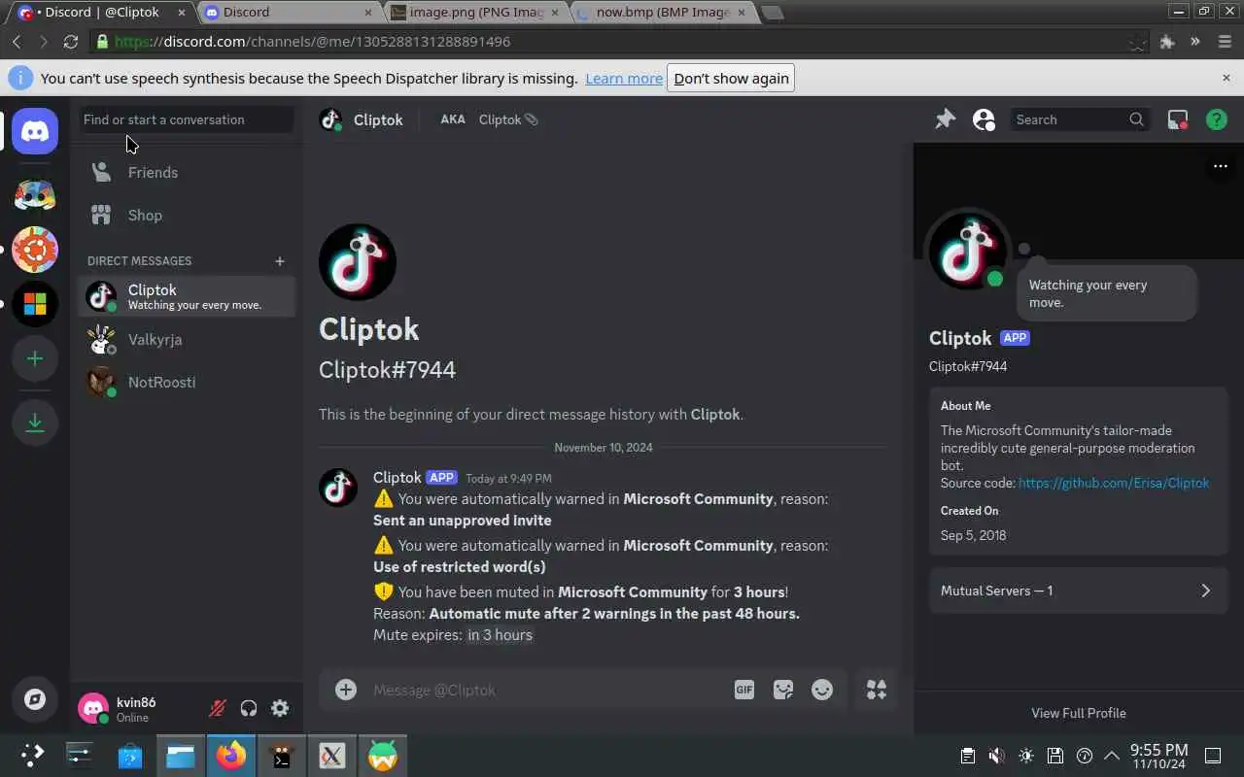This screenshot has height=777, width=1244.
Task: Expand Mutual Servers — 1 section
Action: 1079,591
